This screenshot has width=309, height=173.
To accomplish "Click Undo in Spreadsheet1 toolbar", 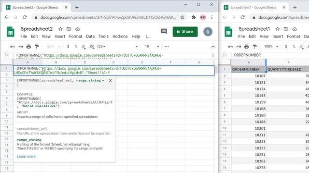I will click(x=231, y=47).
